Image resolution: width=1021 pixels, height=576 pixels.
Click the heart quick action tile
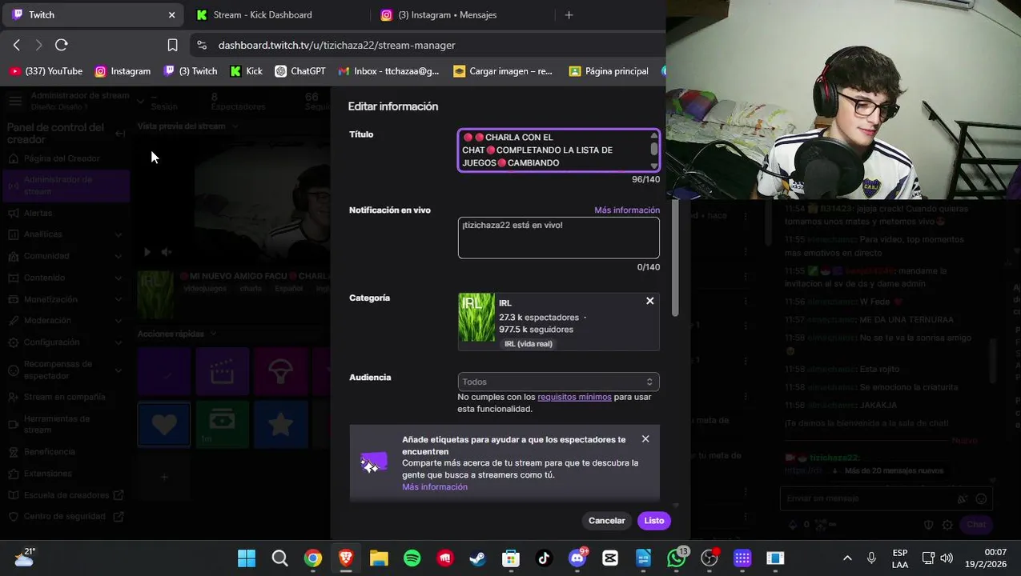click(x=164, y=424)
